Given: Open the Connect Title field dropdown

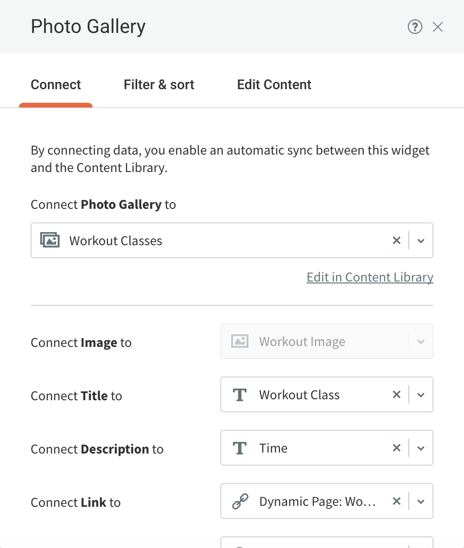Looking at the screenshot, I should tap(421, 395).
